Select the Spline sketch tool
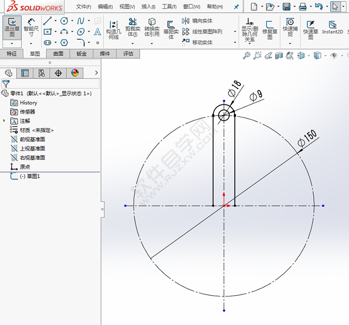Image resolution: width=349 pixels, height=325 pixels. pos(81,21)
